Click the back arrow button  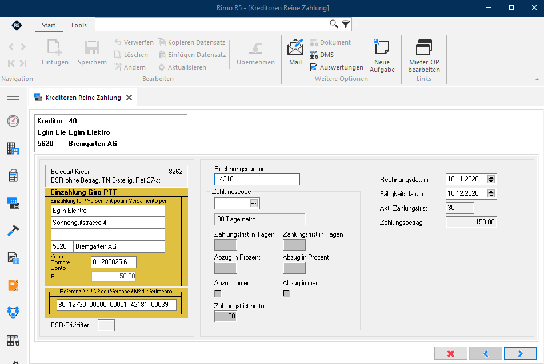click(485, 354)
